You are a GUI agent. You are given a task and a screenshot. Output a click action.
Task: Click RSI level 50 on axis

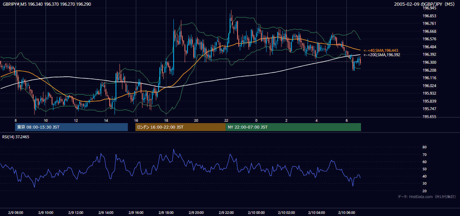(x=424, y=169)
